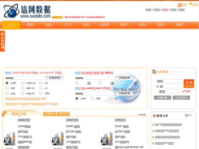Viewport: 199px width, 149px height.
Task: Click 开始查询 for the 300 price domain search
Action: pos(124,78)
